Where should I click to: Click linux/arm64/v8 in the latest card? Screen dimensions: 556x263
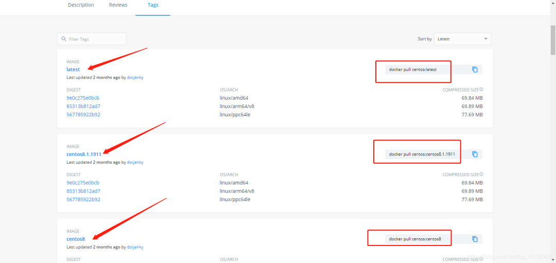237,106
